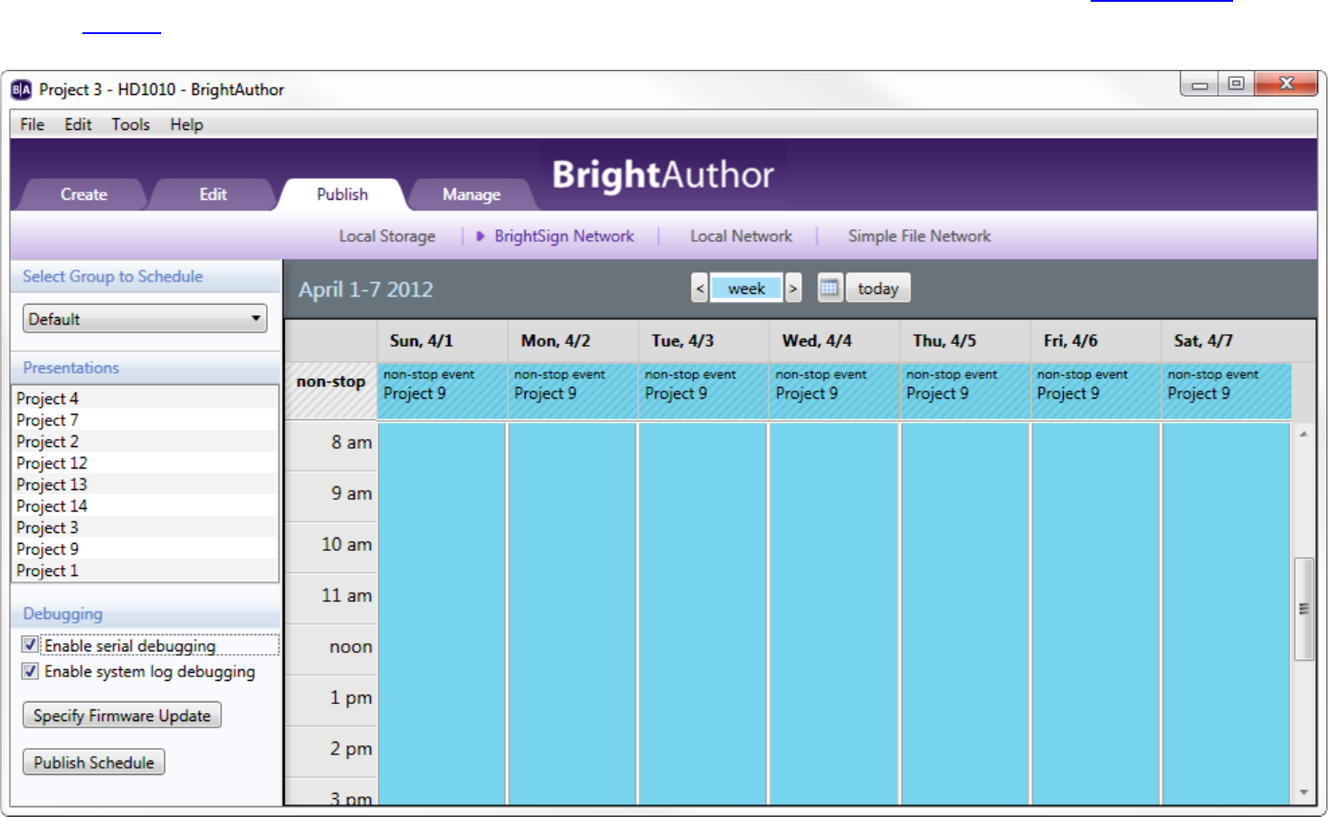
Task: Click the Friday 4/6 non-stop event
Action: [1095, 391]
